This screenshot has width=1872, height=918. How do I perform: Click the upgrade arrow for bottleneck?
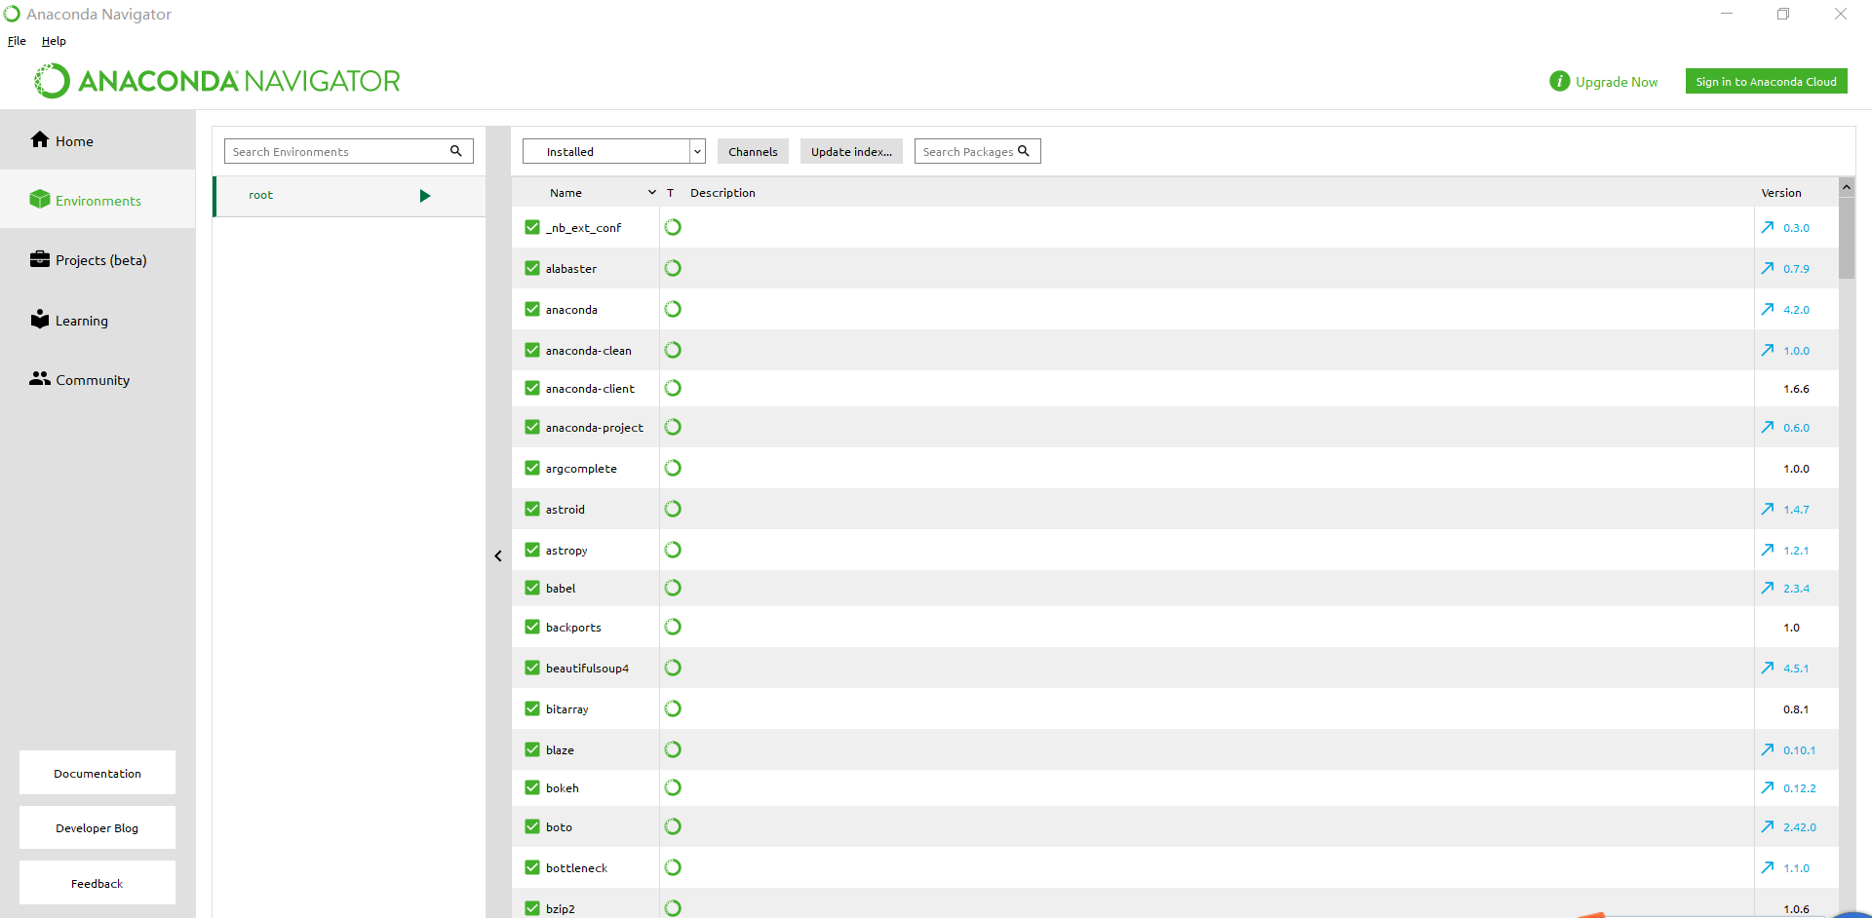[x=1768, y=867]
